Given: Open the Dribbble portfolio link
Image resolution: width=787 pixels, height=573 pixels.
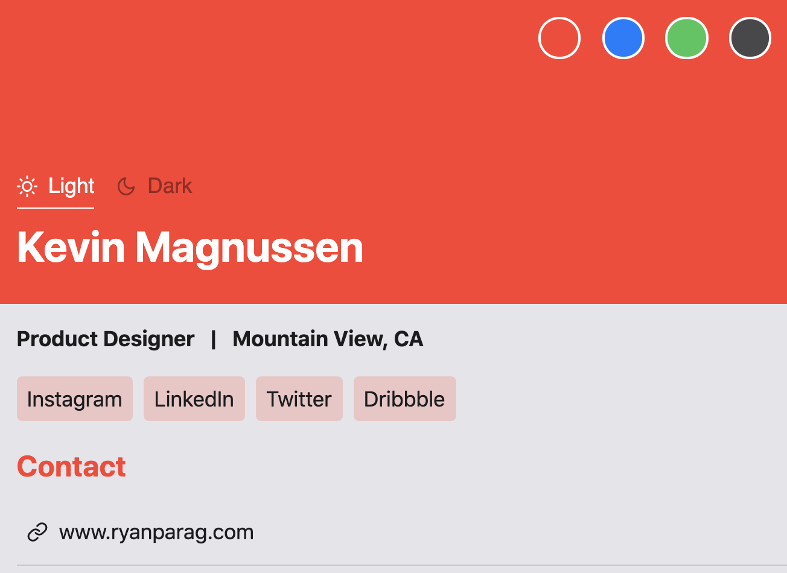Looking at the screenshot, I should point(404,398).
